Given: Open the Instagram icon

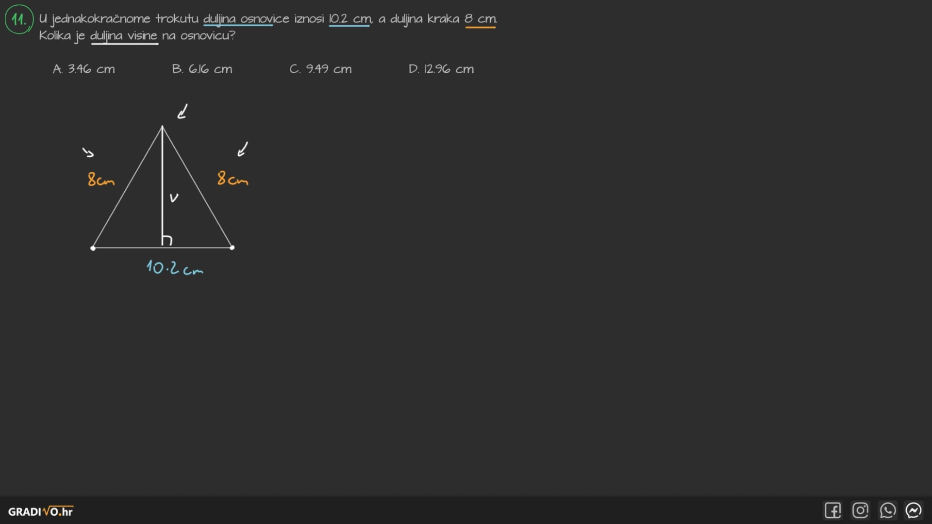Looking at the screenshot, I should pos(860,510).
